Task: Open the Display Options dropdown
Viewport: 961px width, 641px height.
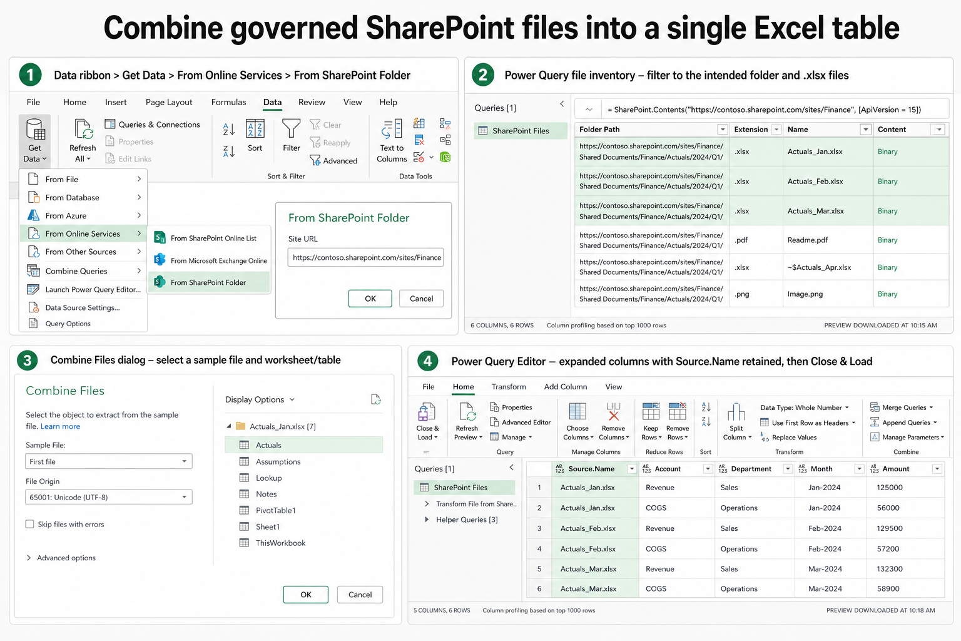Action: point(260,399)
